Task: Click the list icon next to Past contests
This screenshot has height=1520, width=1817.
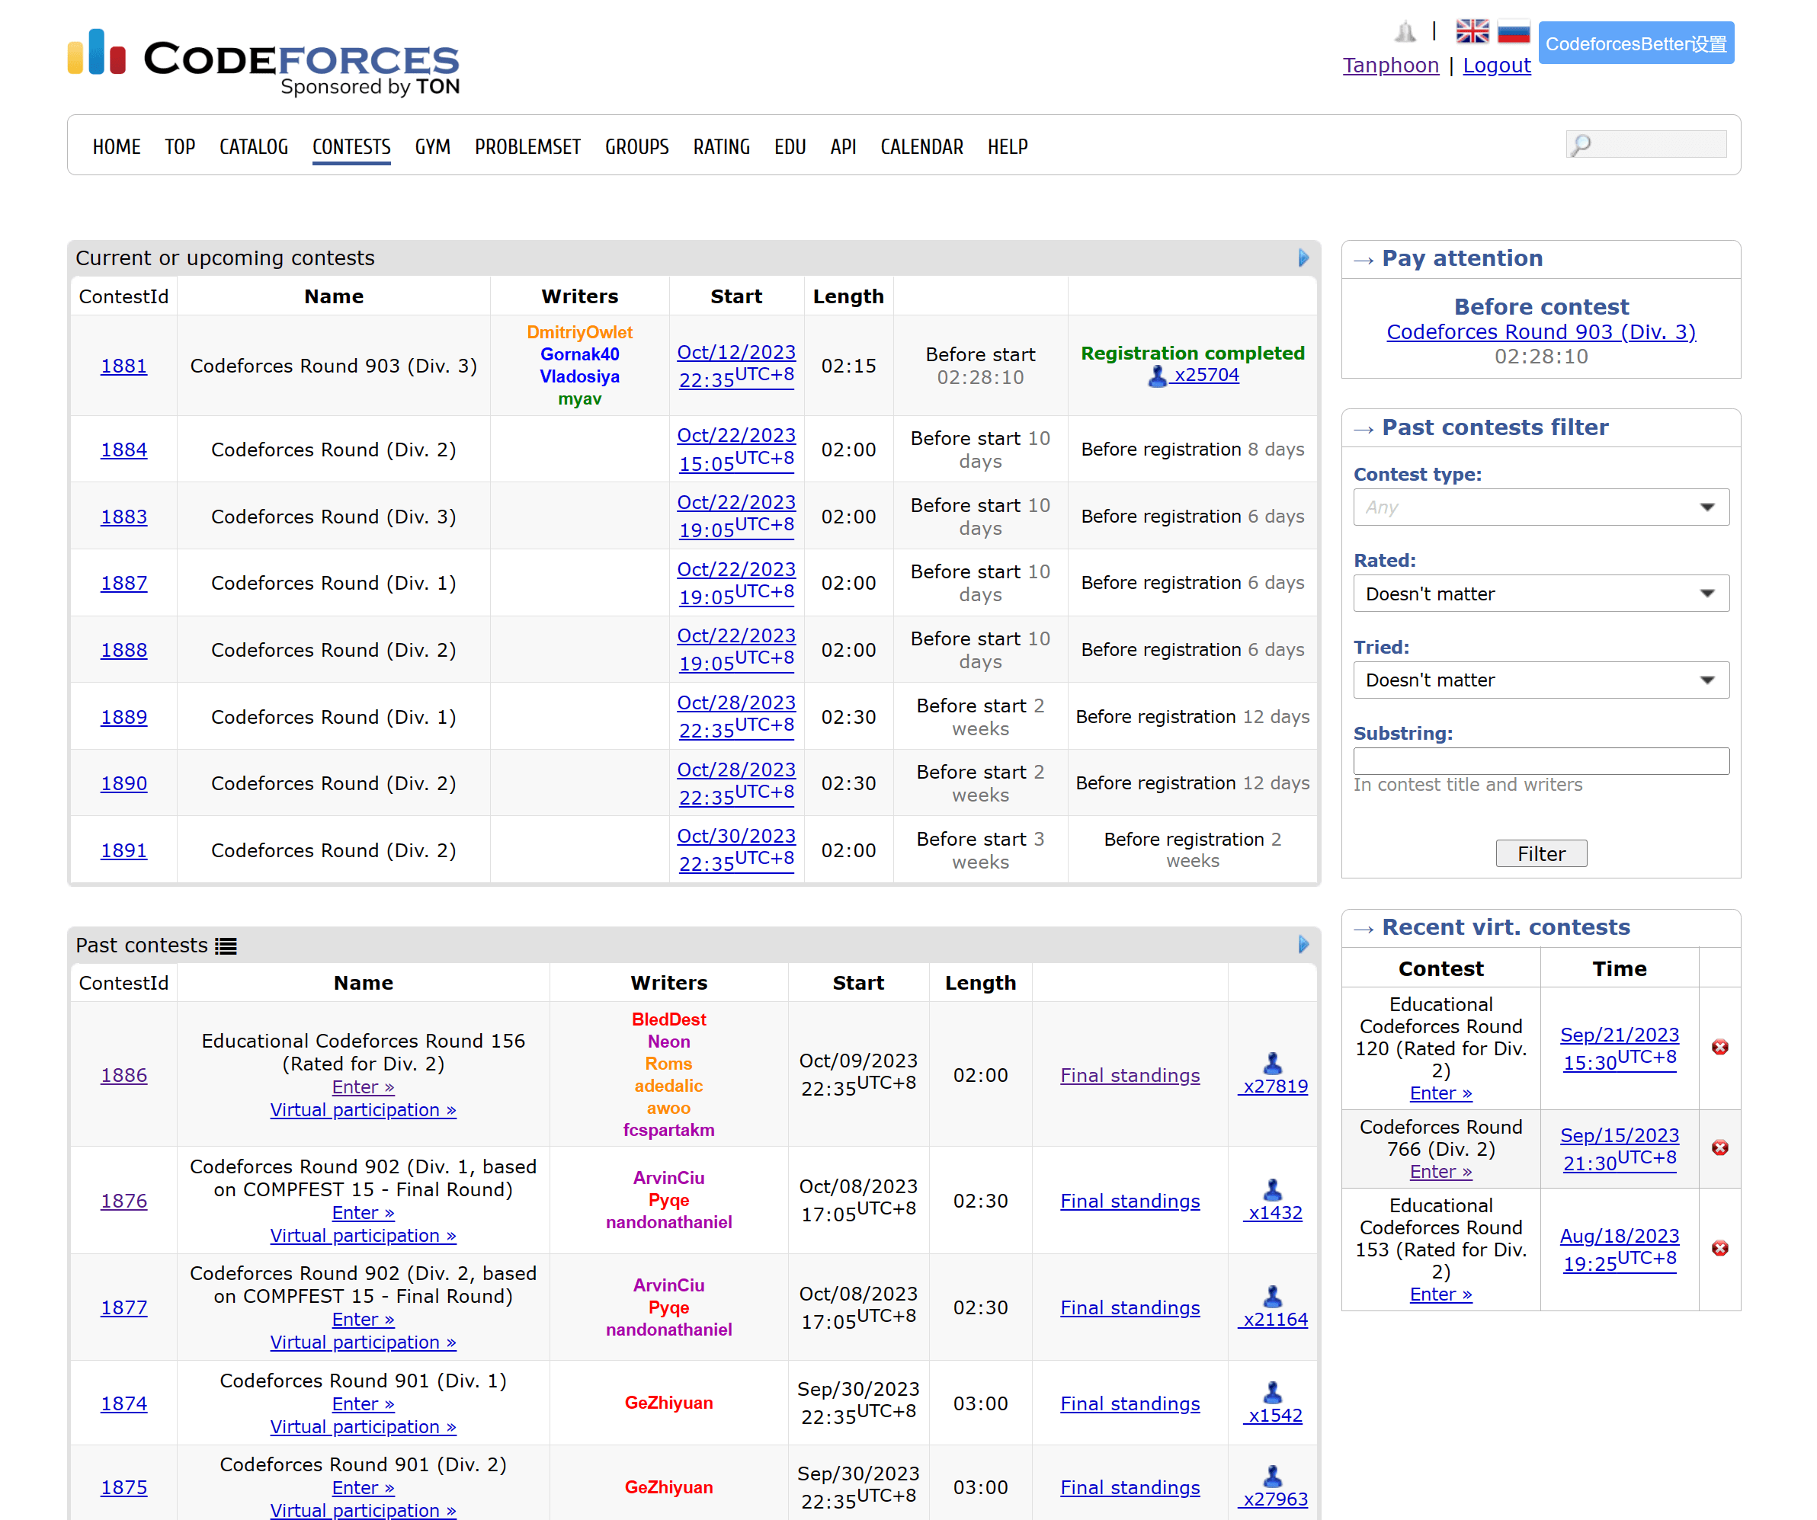Action: [x=226, y=946]
